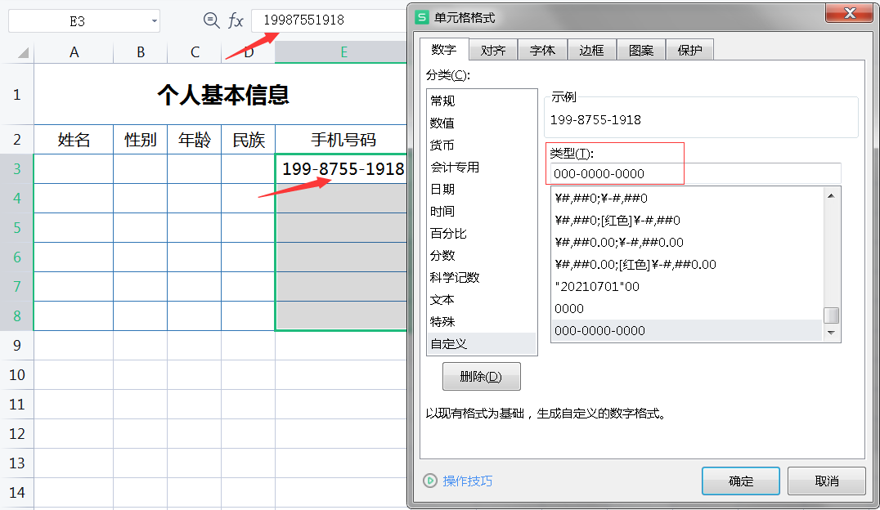880x510 pixels.
Task: Click the 个人基本信息 title cell
Action: pyautogui.click(x=221, y=94)
